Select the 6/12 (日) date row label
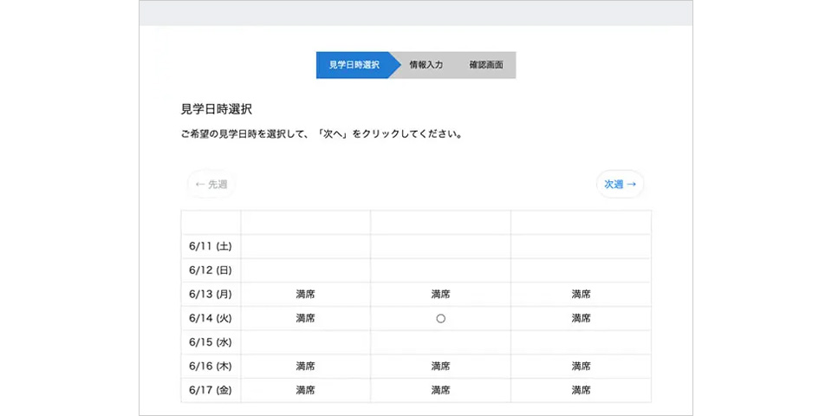 210,270
